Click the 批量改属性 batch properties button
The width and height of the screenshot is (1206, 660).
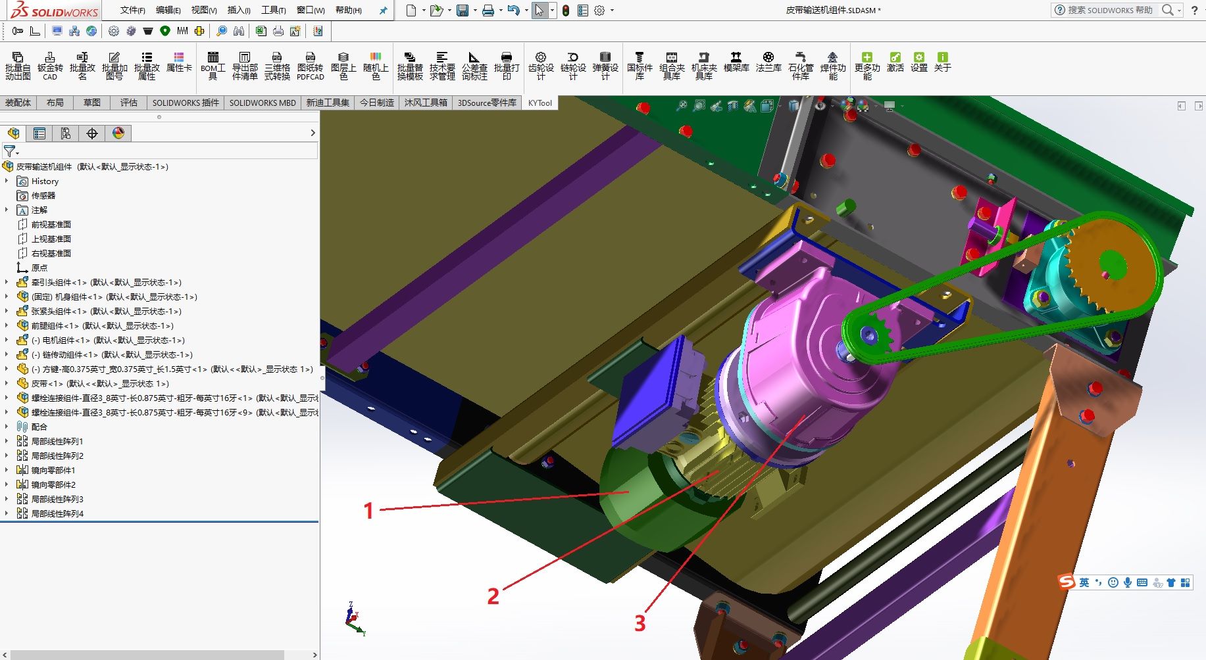tap(147, 66)
